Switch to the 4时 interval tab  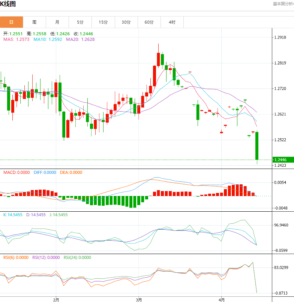pyautogui.click(x=172, y=22)
